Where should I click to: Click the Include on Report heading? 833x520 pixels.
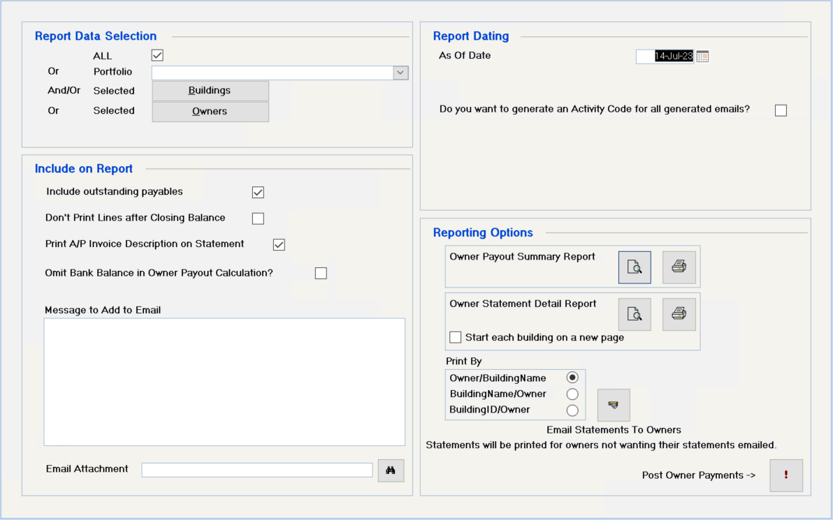83,169
